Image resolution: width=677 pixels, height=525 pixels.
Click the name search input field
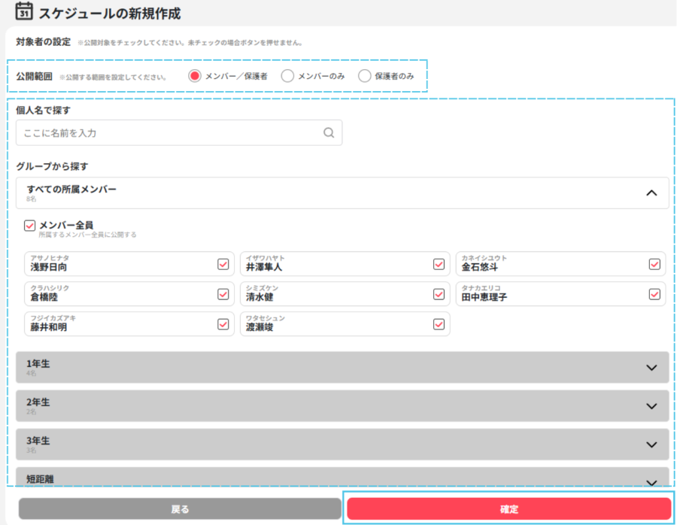tap(169, 133)
